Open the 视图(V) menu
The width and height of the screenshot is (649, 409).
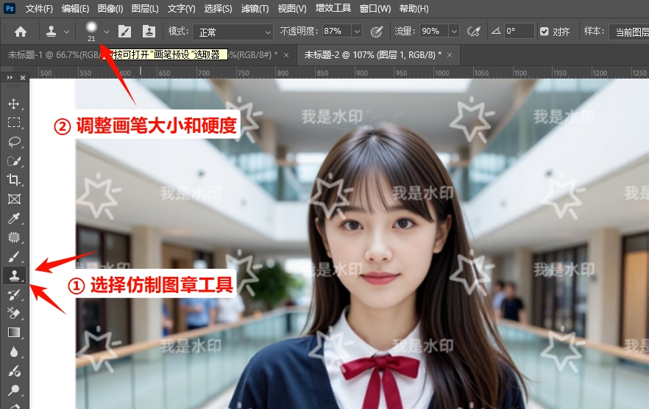292,9
